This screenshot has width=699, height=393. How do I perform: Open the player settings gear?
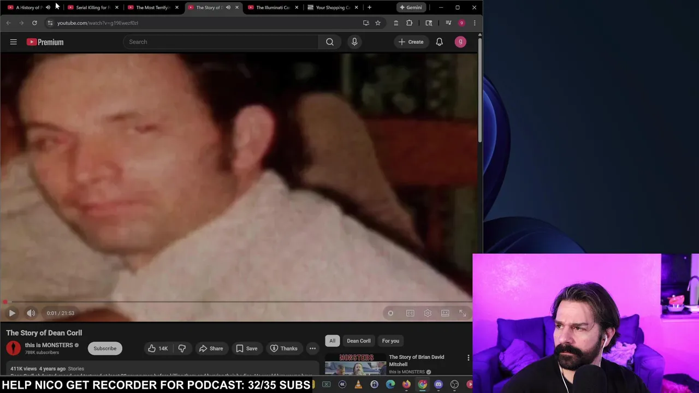(x=428, y=313)
